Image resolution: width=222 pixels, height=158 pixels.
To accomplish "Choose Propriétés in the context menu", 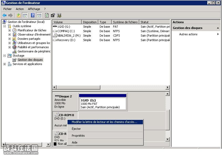I will [x=105, y=136].
